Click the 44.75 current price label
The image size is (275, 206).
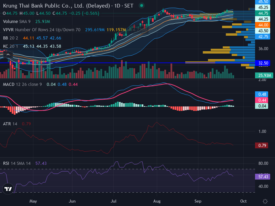pyautogui.click(x=263, y=13)
